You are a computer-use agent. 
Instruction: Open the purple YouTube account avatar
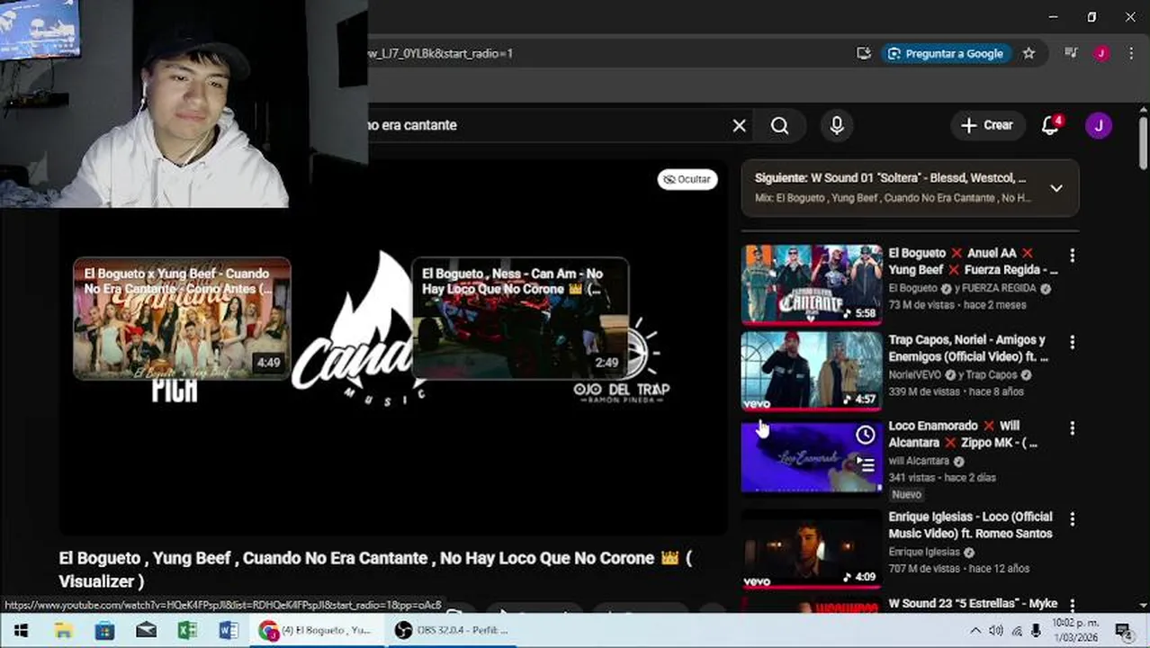(x=1099, y=126)
